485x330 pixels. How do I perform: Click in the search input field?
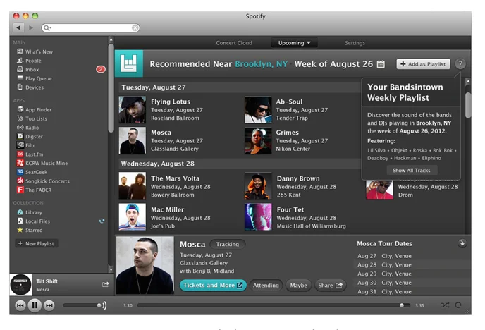click(92, 28)
